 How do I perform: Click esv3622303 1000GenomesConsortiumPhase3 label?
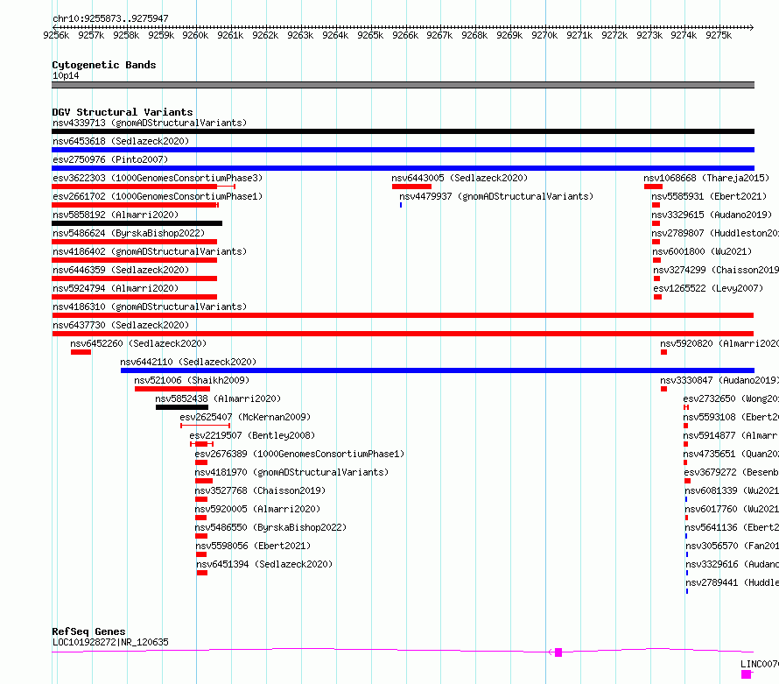(158, 178)
